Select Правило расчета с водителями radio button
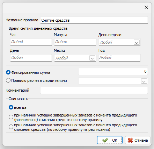154x149 pixels. pos(8,80)
